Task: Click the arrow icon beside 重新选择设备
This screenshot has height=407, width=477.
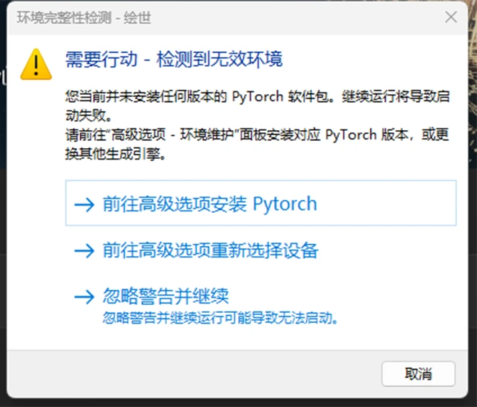Action: (84, 251)
